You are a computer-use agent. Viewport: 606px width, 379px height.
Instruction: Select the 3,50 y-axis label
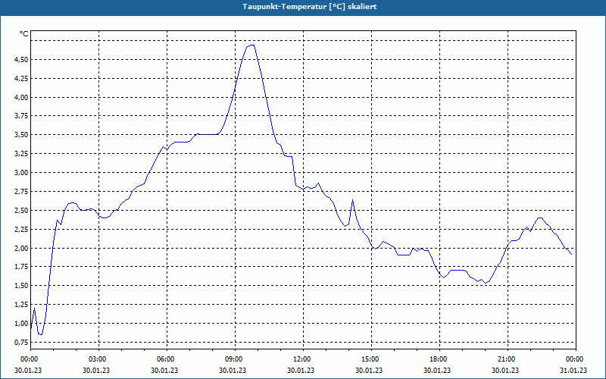(22, 135)
